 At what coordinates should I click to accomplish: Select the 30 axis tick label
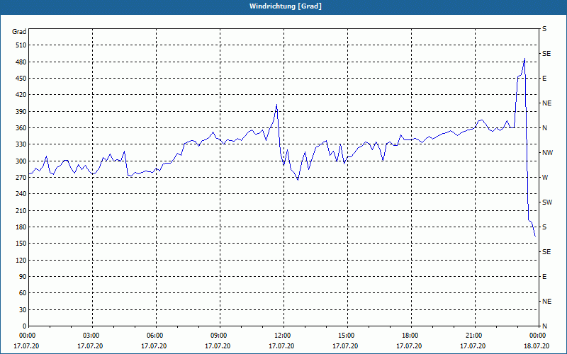(x=23, y=309)
